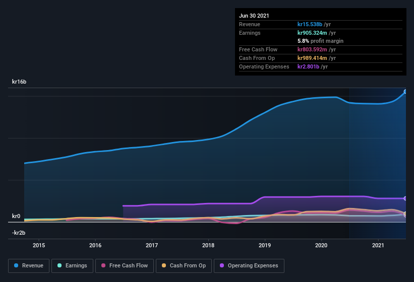This screenshot has height=282, width=414.
Task: Click the 2015 x-axis label
Action: click(39, 245)
